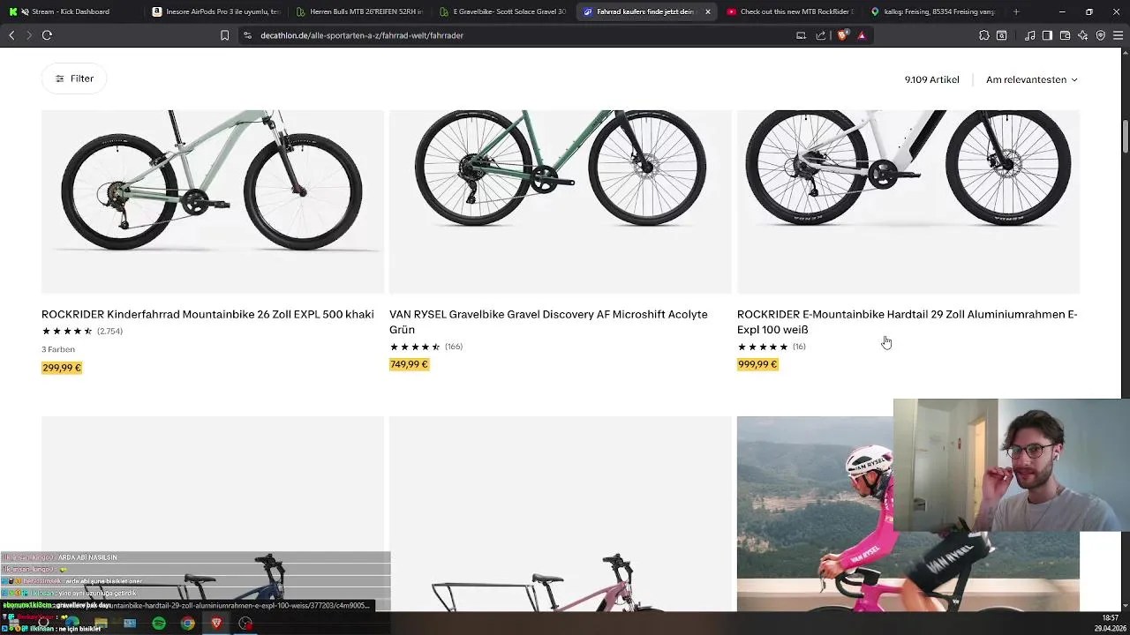Toggle the browser sidebar panel

[x=1047, y=35]
